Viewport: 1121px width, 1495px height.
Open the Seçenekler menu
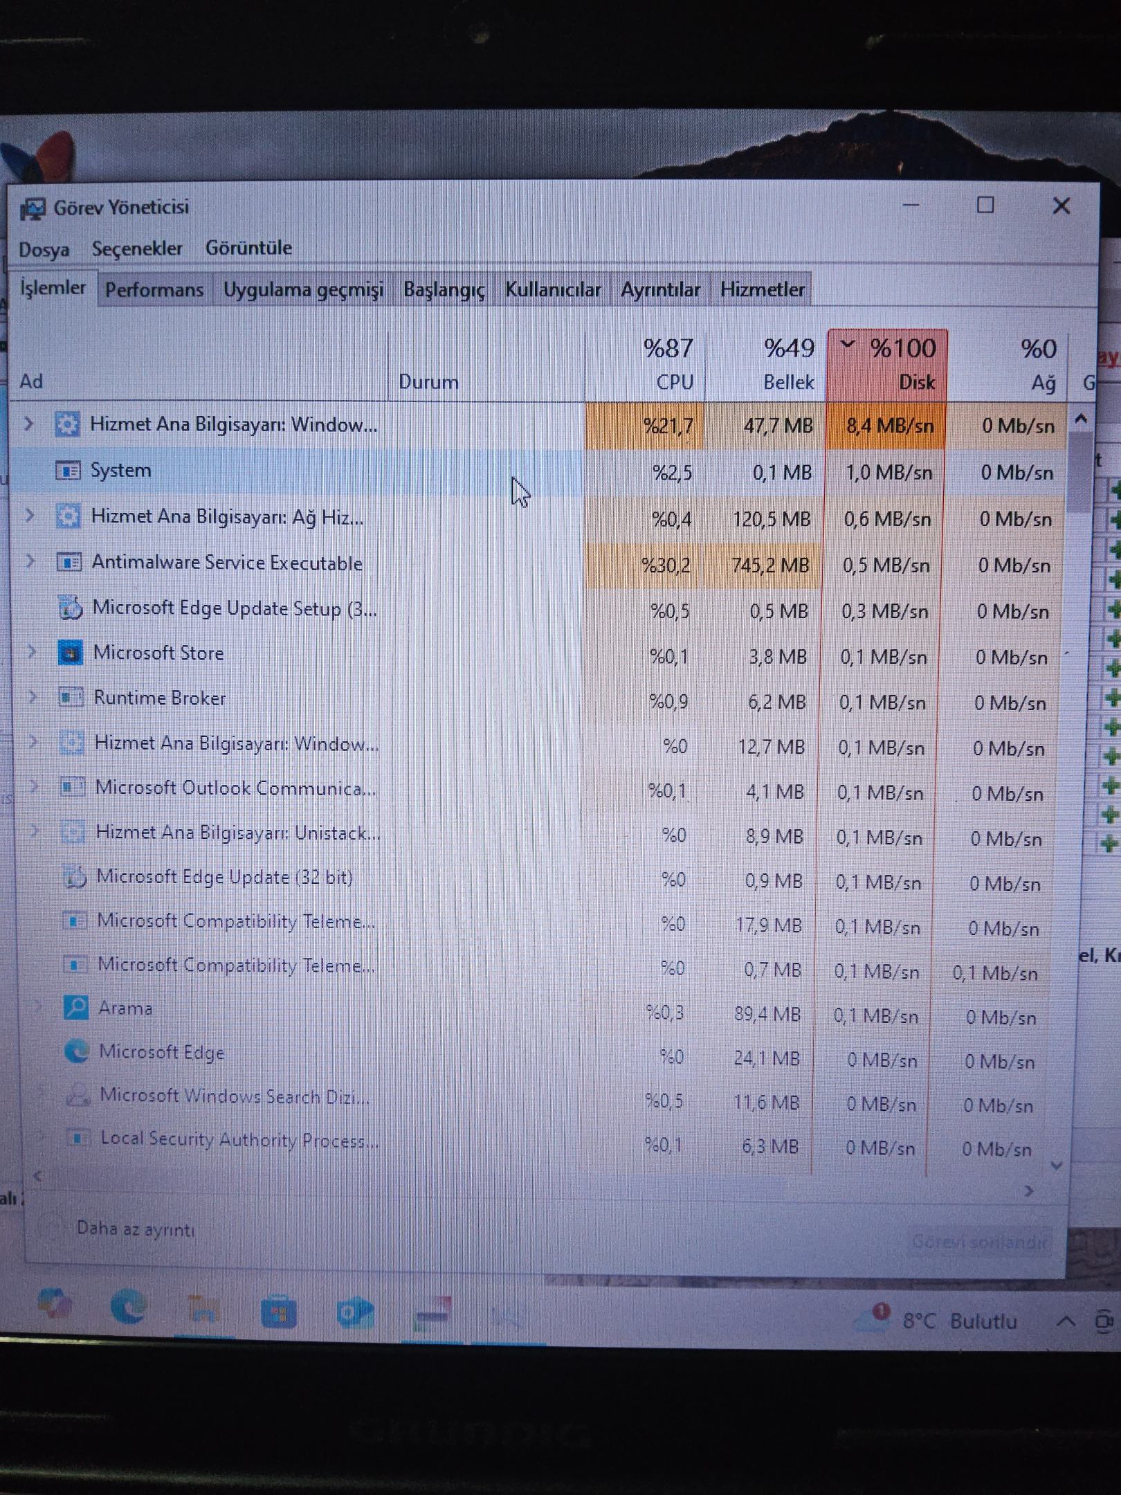[x=137, y=248]
